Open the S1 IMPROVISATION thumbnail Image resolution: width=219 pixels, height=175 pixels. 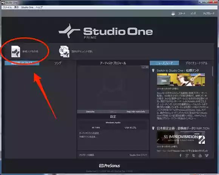click(x=181, y=137)
